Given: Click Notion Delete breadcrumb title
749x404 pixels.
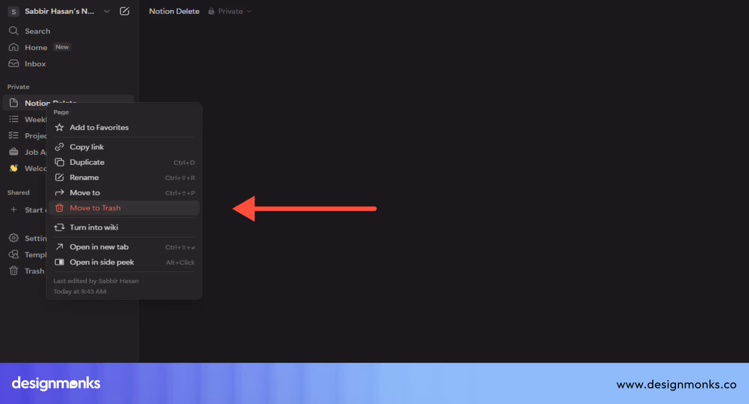Looking at the screenshot, I should tap(174, 11).
